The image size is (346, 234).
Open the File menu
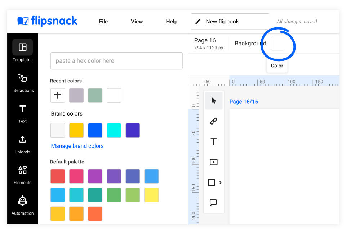(103, 22)
